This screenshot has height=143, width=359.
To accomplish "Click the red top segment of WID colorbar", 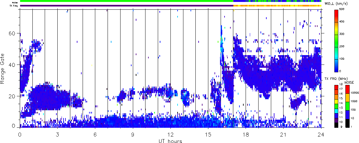I will 336,16.
